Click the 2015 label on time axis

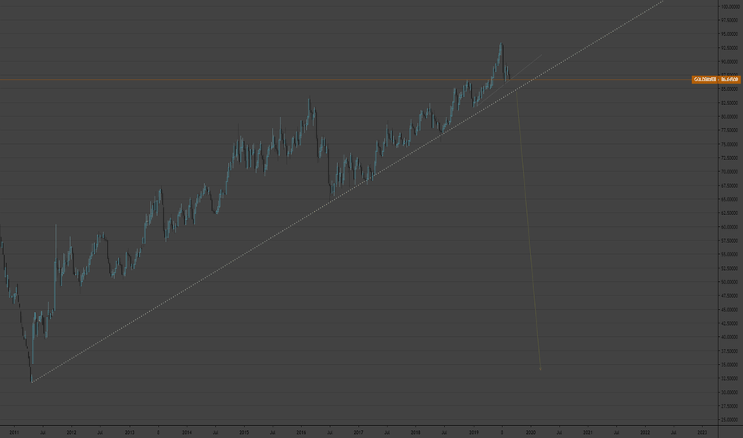[x=244, y=432]
